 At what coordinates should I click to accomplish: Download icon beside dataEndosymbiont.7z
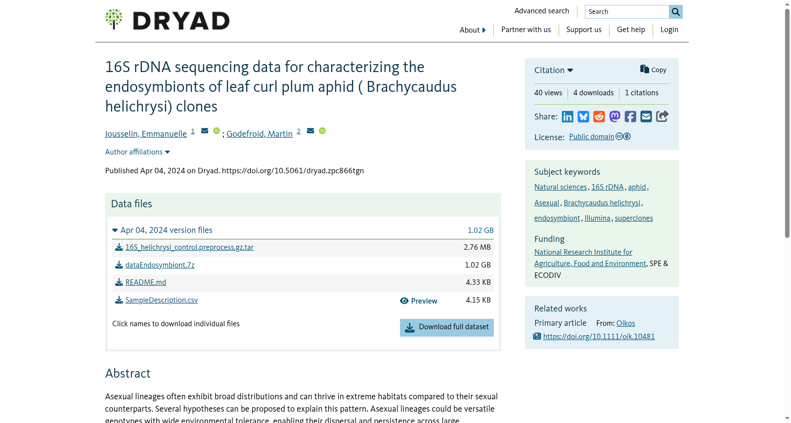(x=119, y=265)
